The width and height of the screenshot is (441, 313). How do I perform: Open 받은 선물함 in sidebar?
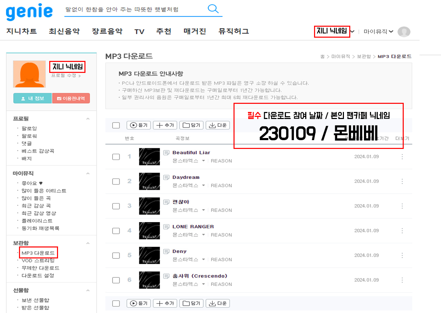tap(35, 307)
